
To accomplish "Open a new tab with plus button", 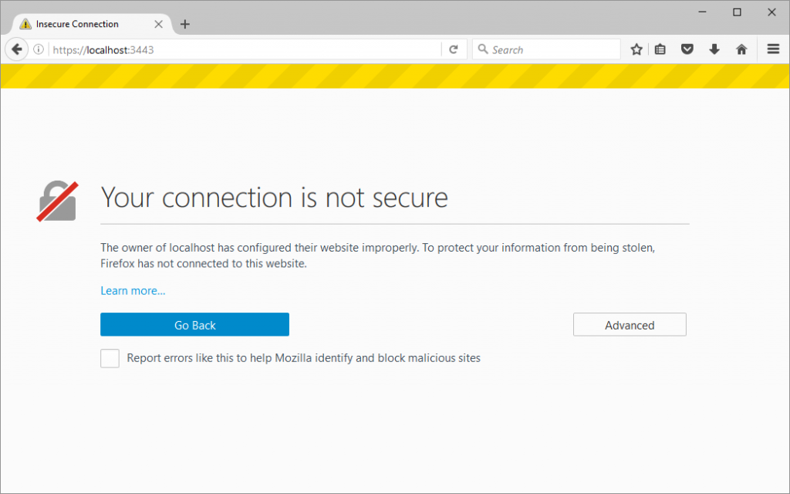I will [x=185, y=24].
